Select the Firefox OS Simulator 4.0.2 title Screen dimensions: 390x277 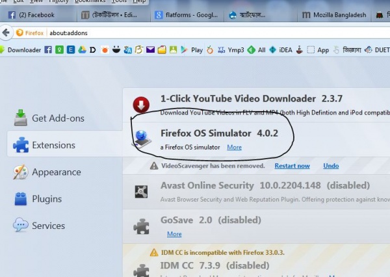click(220, 133)
